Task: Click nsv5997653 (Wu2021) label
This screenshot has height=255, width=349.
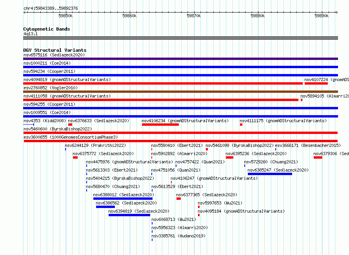Action: (220, 203)
